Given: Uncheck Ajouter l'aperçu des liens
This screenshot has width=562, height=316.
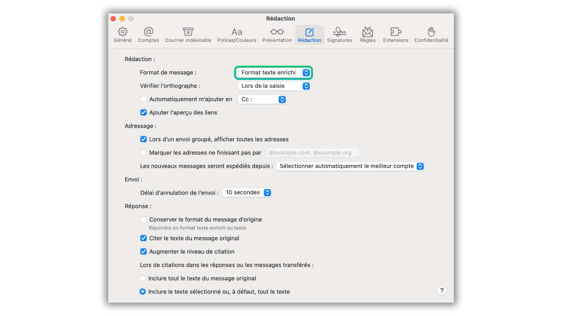Looking at the screenshot, I should [143, 113].
